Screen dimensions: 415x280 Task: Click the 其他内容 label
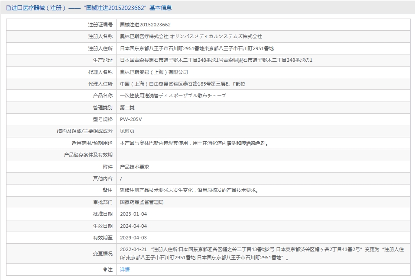pos(103,178)
